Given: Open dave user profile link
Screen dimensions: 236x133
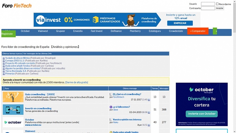Looking at the screenshot, I should [116, 110].
